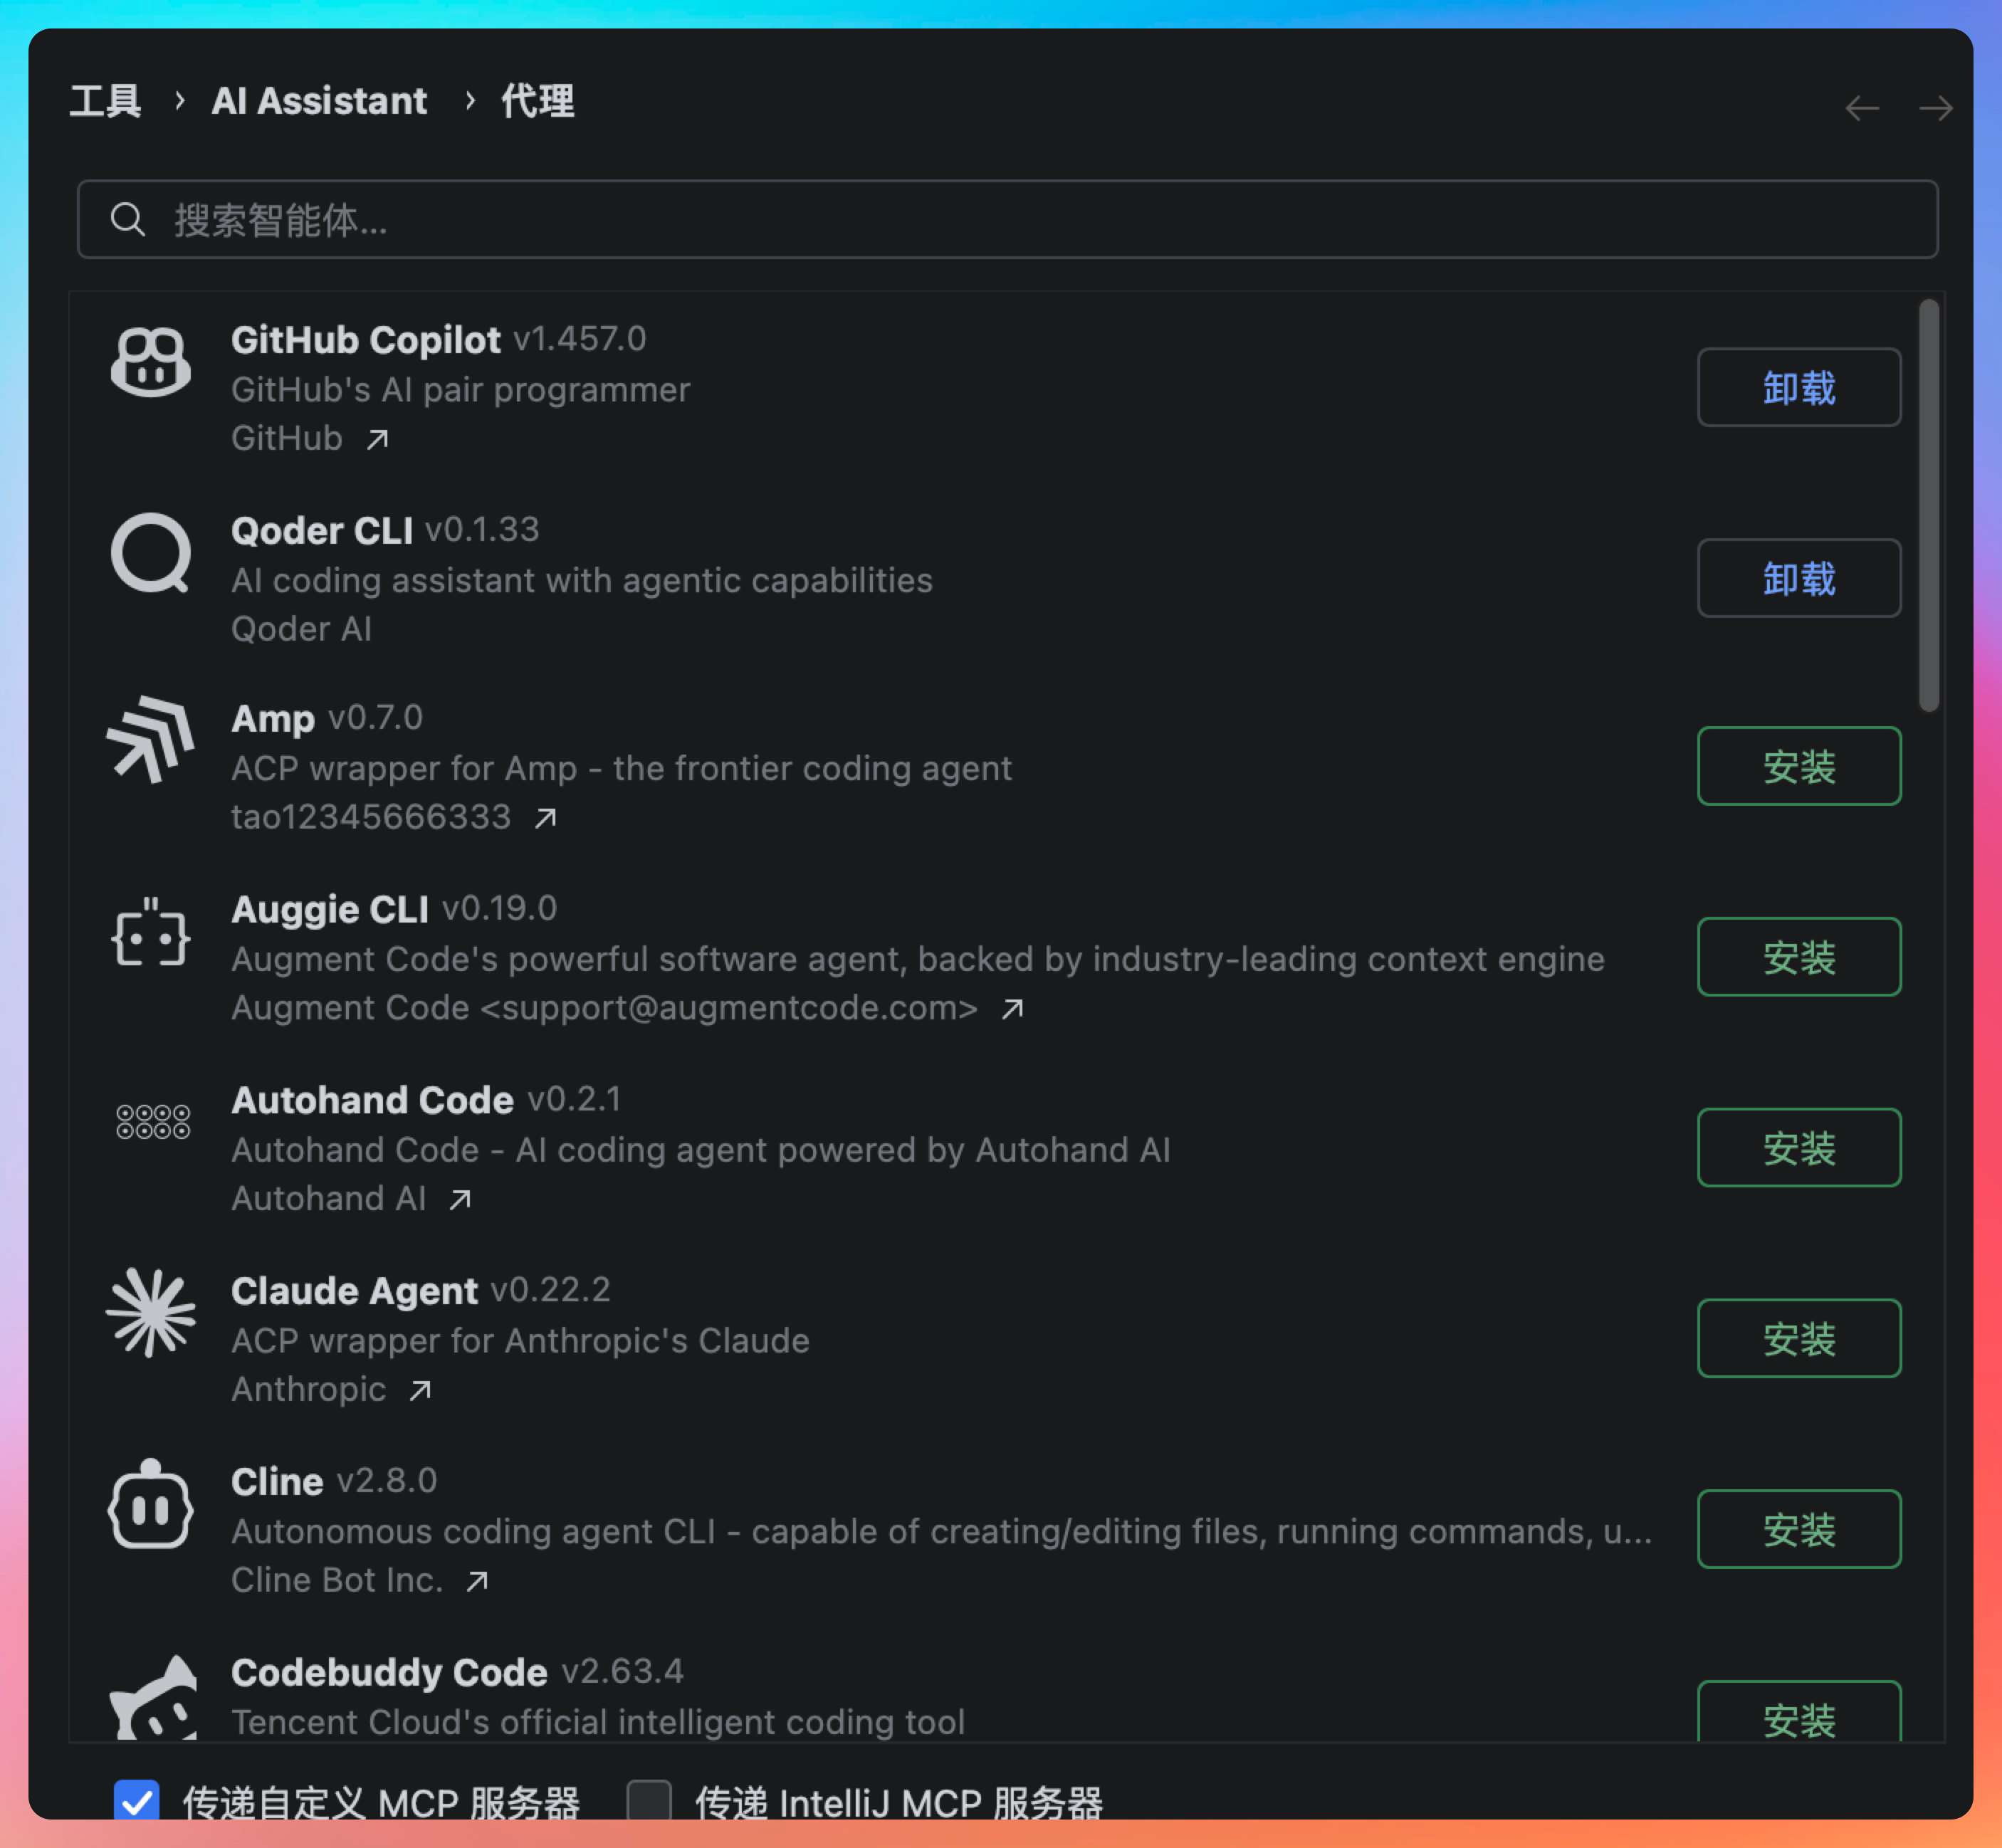Disable passing custom MCP servers checkbox

coord(137,1802)
